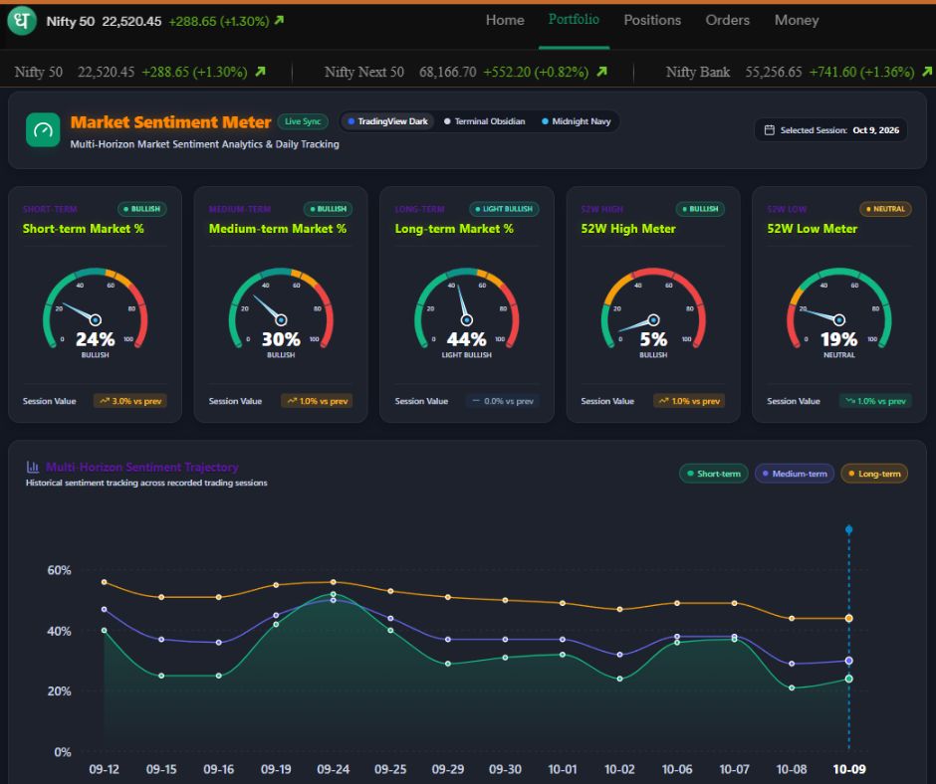Screen dimensions: 936x784
Task: Hide the Long-term series in the chart legend
Action: 874,474
